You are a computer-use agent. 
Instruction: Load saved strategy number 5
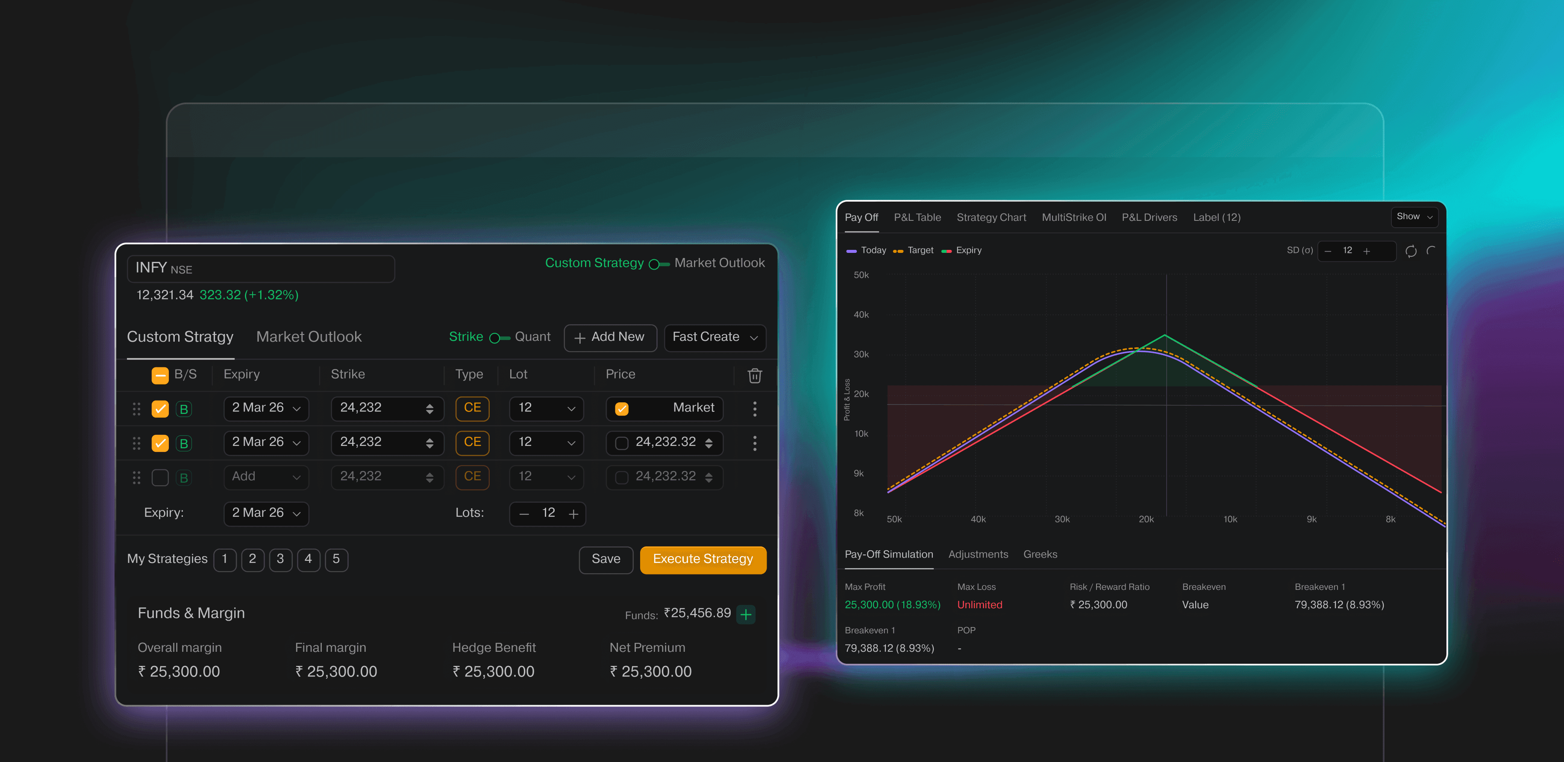(x=336, y=560)
